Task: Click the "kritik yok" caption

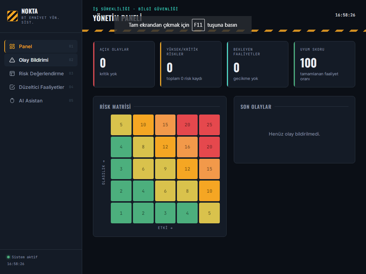Action: (108, 74)
